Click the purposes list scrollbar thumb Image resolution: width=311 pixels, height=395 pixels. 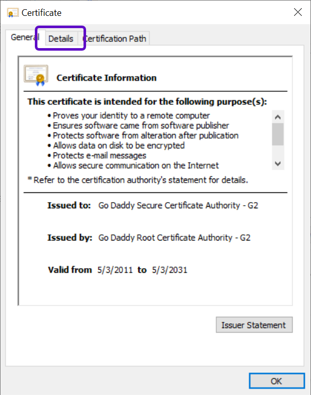click(278, 135)
